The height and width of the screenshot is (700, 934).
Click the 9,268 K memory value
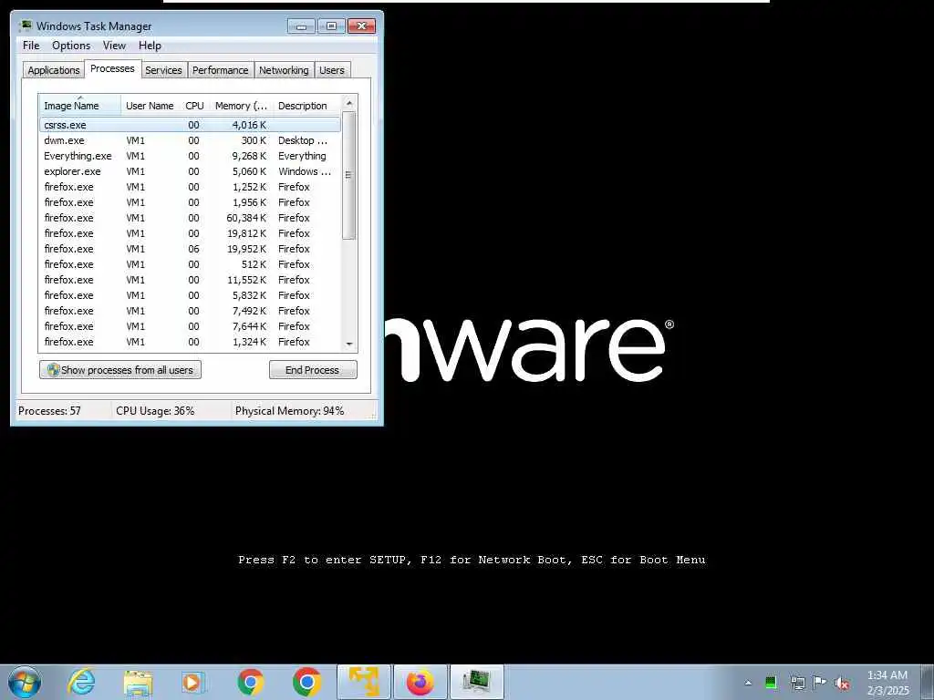250,156
